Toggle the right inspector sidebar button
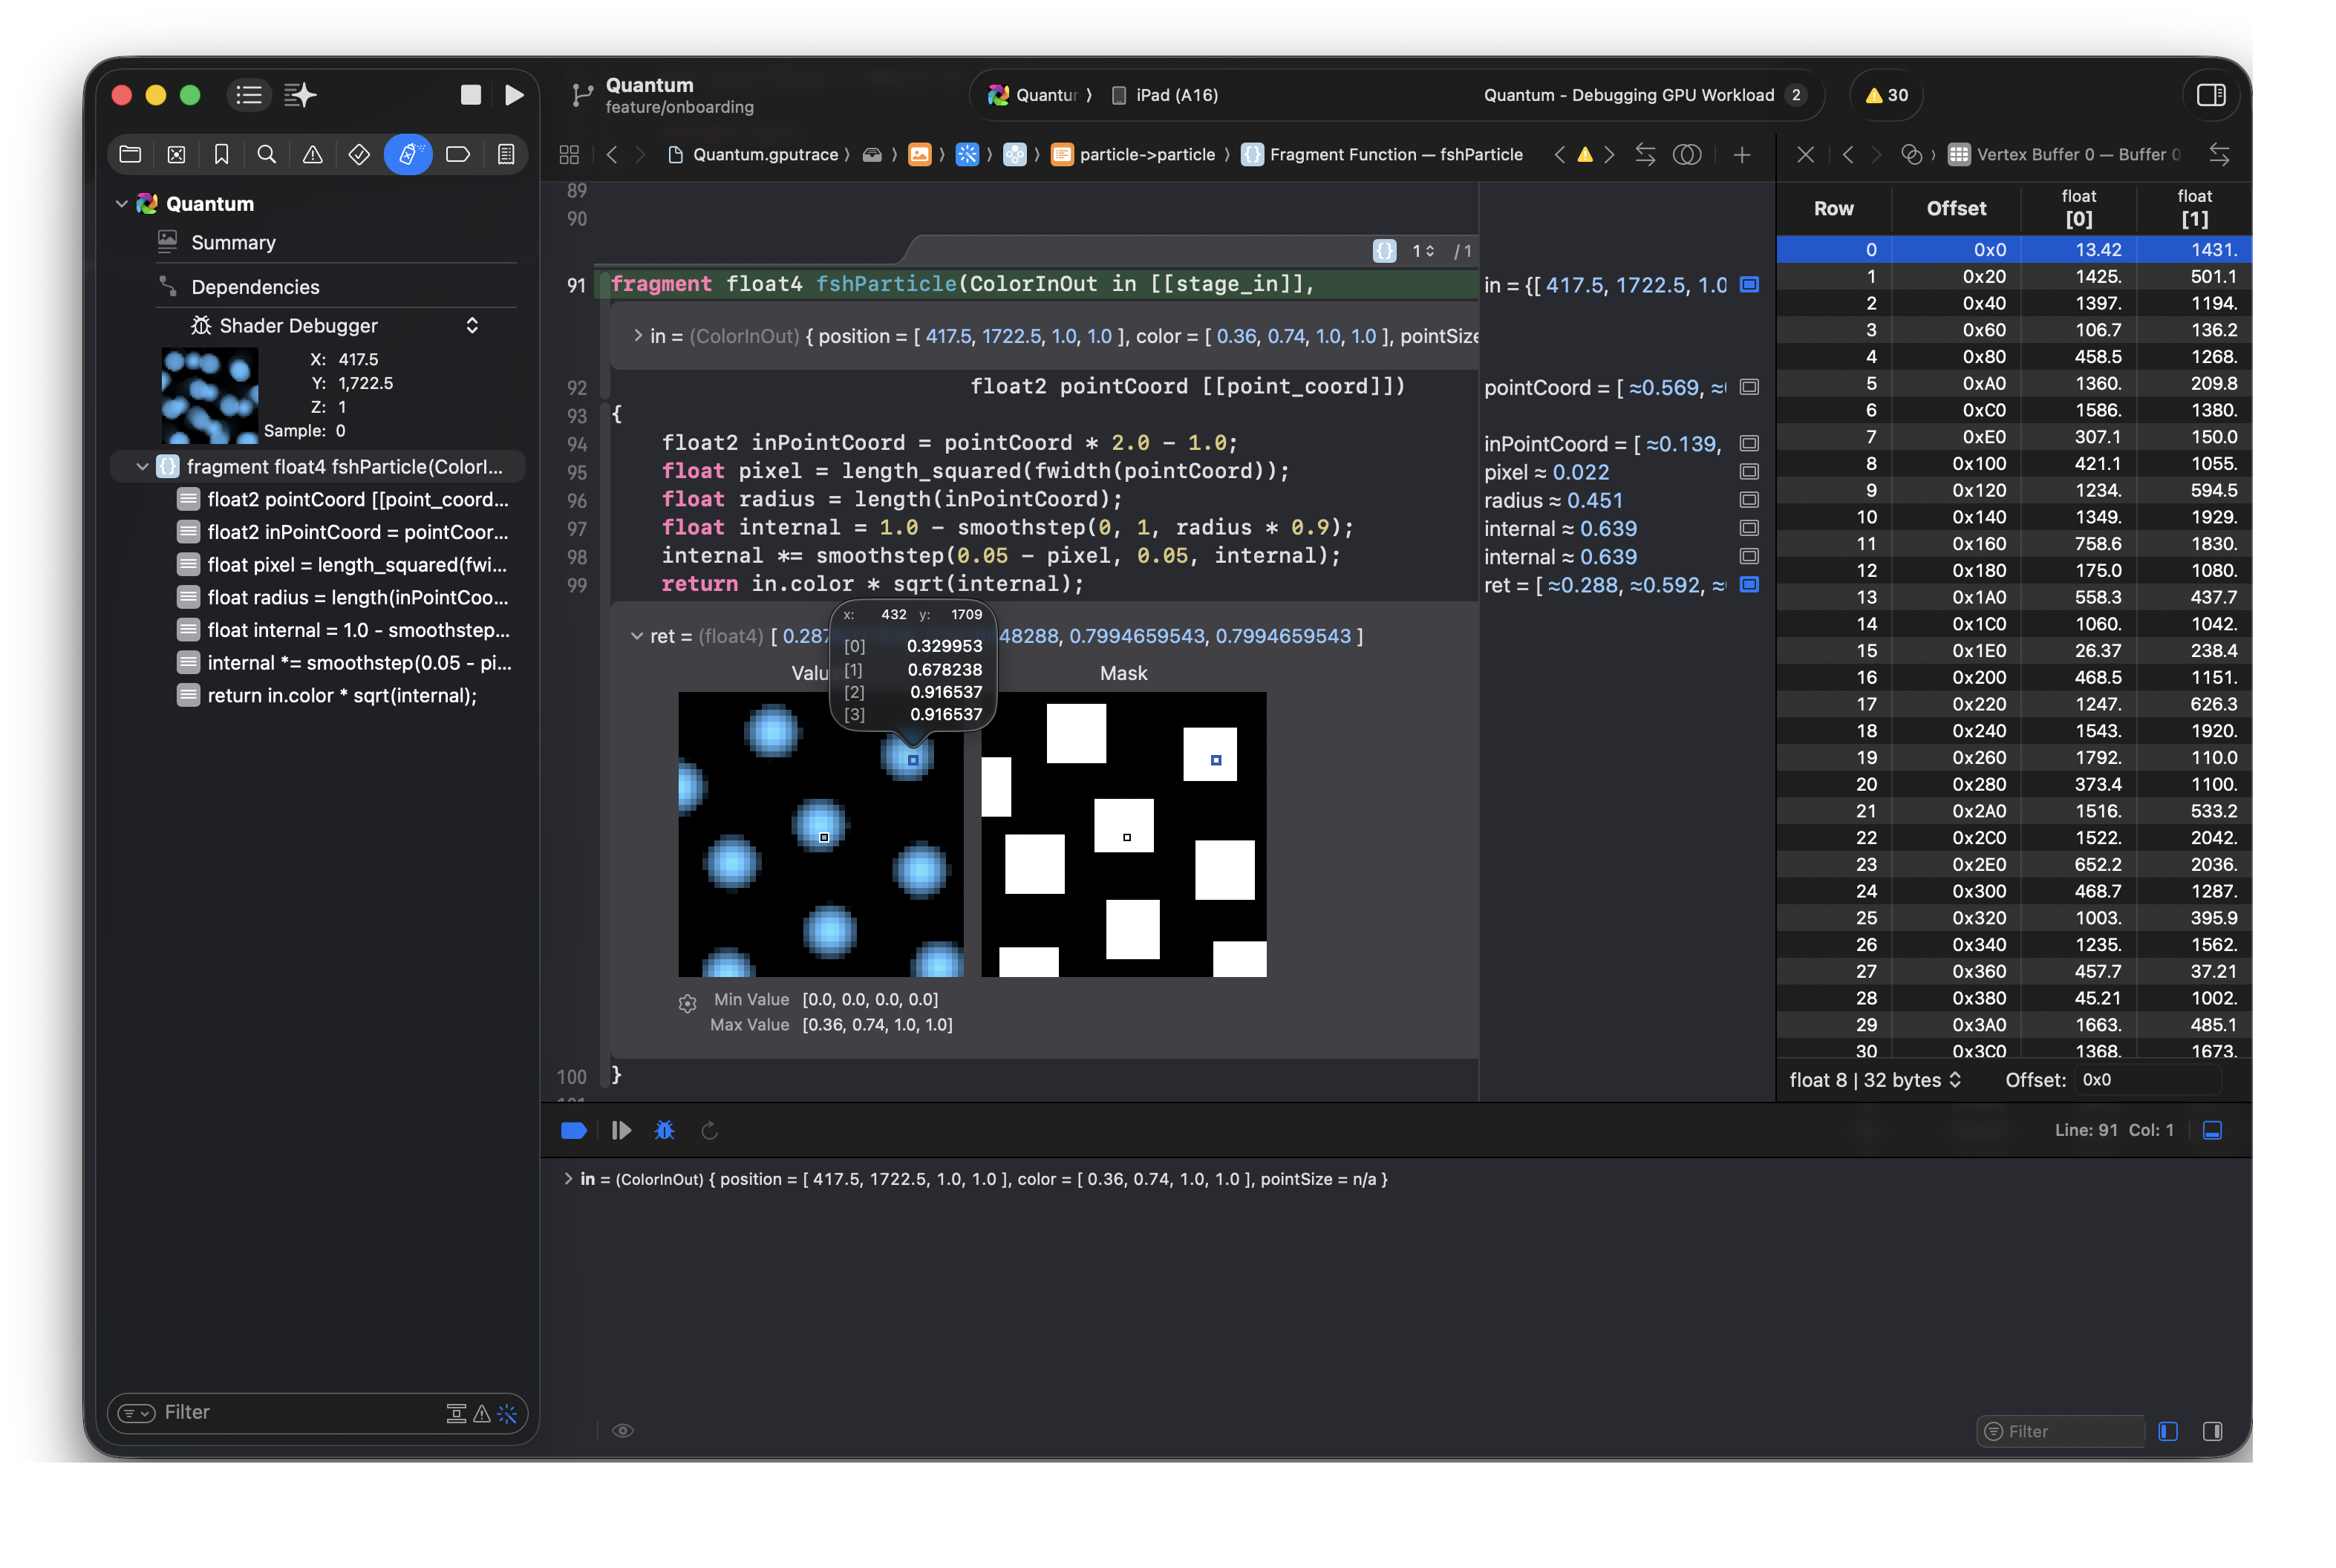Viewport: 2336px width, 1568px height. [x=2211, y=95]
